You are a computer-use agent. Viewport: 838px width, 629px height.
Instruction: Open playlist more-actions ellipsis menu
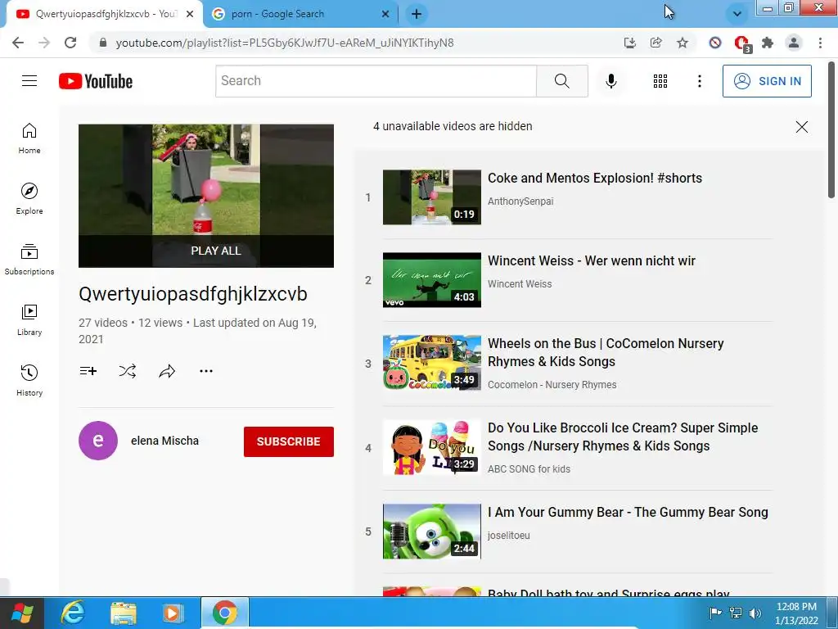[x=206, y=371]
